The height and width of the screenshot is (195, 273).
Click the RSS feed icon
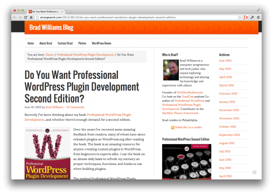tap(172, 128)
